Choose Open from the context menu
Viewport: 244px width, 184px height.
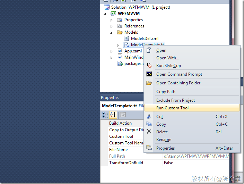192,50
